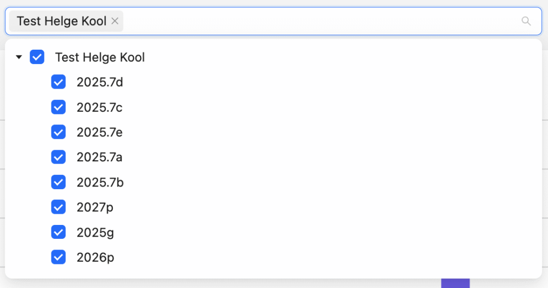The image size is (548, 288).
Task: Click the 2025g item label
Action: coord(95,232)
